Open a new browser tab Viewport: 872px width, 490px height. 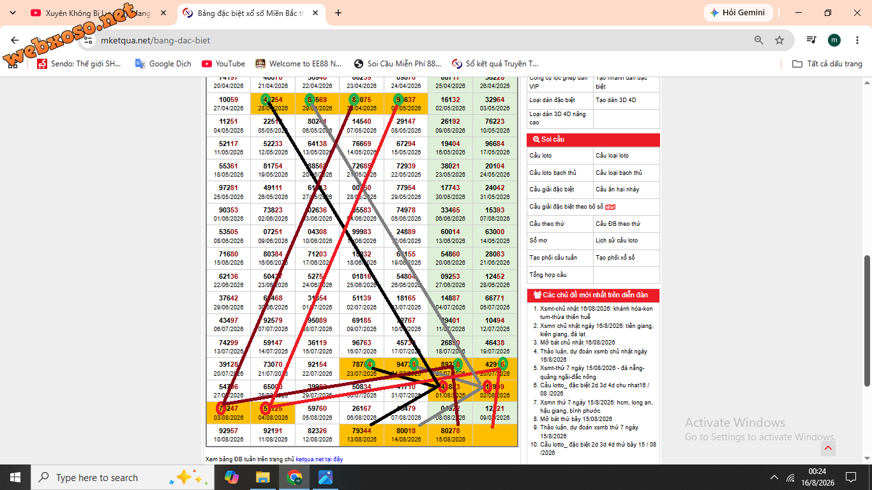338,13
